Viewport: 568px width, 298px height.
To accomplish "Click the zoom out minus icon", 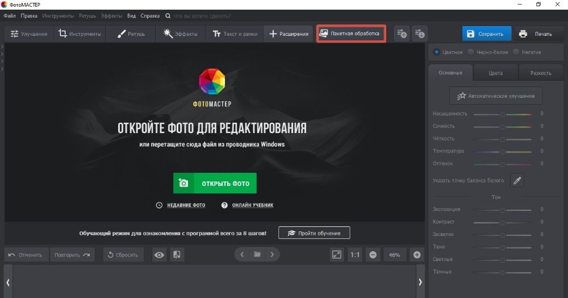I will [x=373, y=255].
